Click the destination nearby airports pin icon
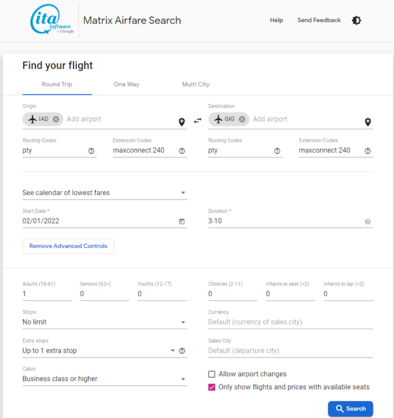The image size is (394, 418). click(x=368, y=122)
